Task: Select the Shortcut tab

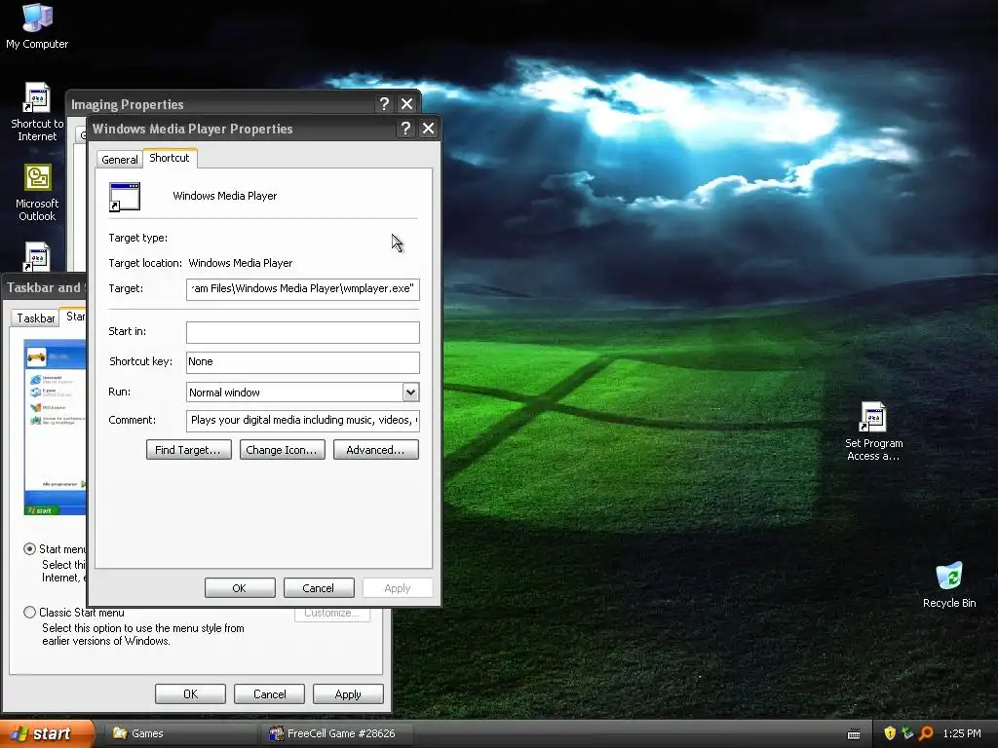Action: click(170, 158)
